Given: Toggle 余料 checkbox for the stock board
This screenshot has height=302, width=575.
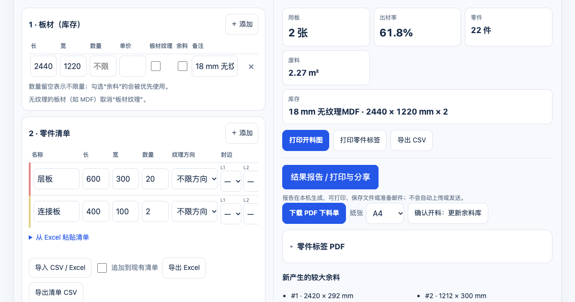Looking at the screenshot, I should coord(183,66).
